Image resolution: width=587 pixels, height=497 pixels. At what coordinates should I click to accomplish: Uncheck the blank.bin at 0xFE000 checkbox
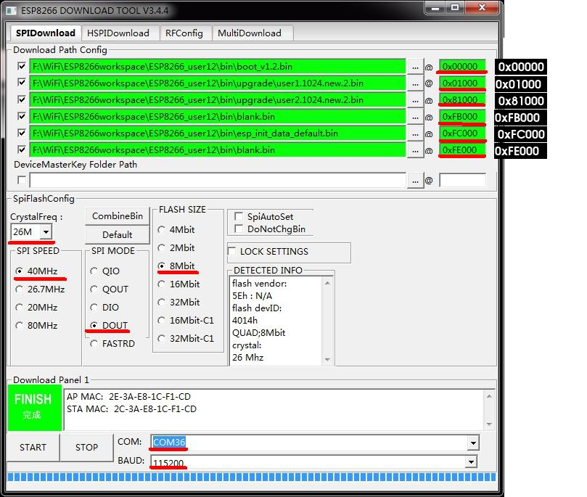point(22,149)
